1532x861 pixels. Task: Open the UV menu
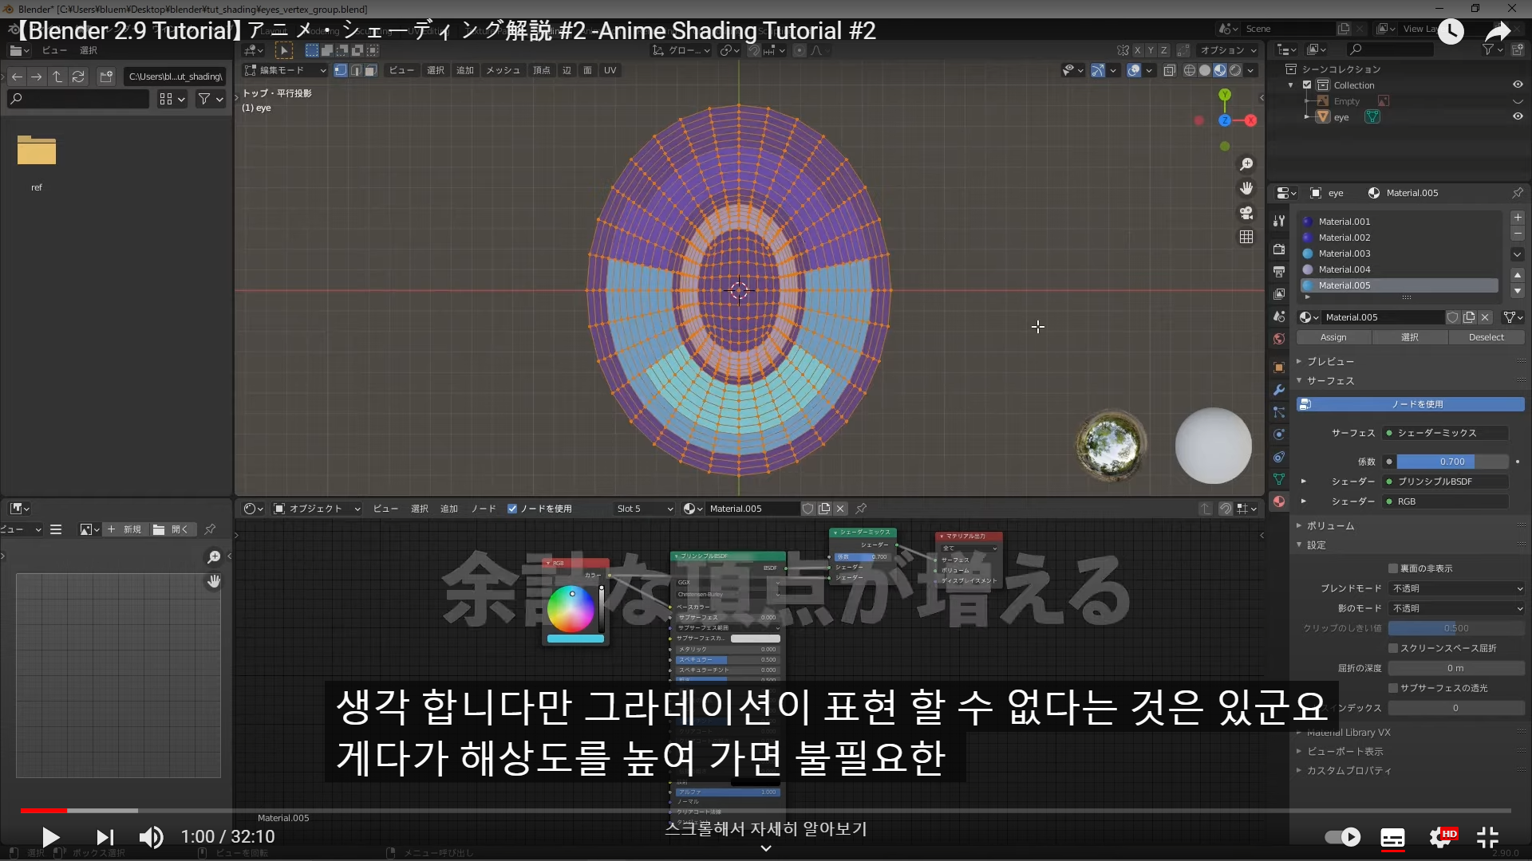tap(610, 70)
